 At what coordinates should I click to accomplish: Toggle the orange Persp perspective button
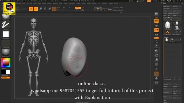click(x=156, y=21)
